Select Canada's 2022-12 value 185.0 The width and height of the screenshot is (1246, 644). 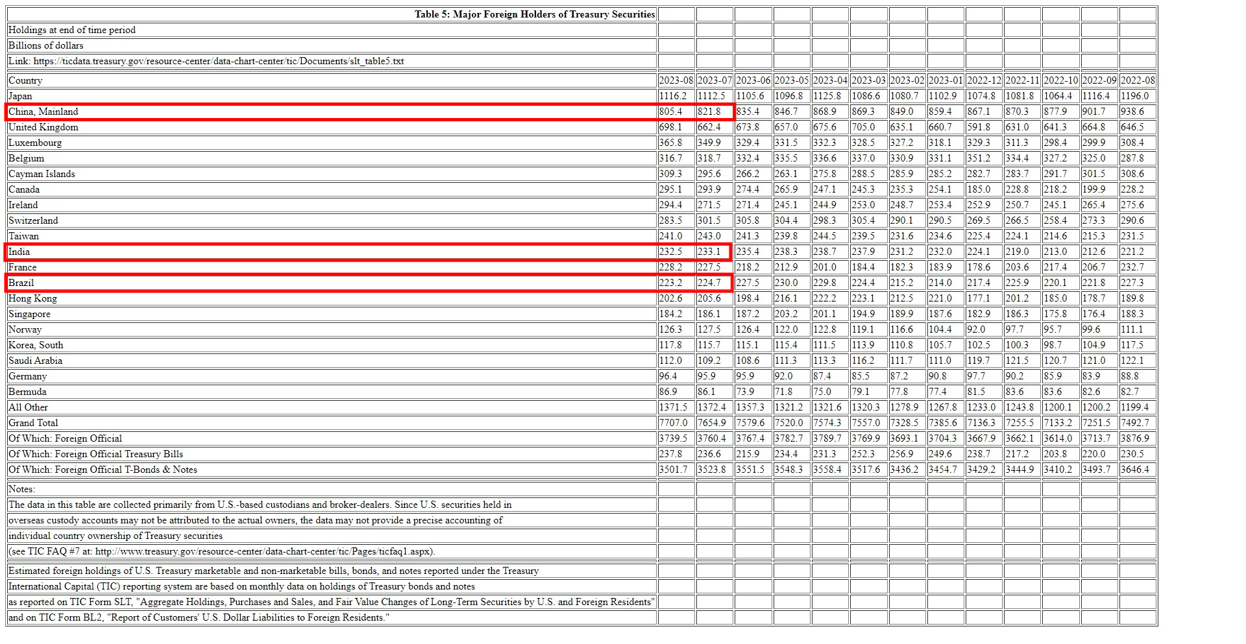pos(984,189)
